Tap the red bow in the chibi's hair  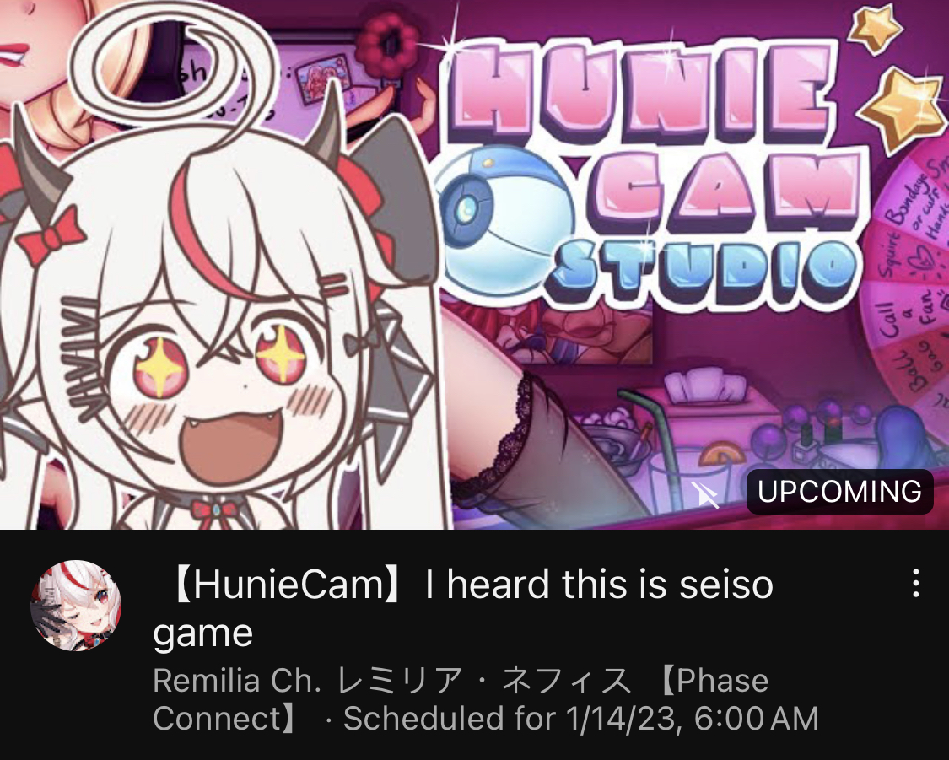click(51, 237)
